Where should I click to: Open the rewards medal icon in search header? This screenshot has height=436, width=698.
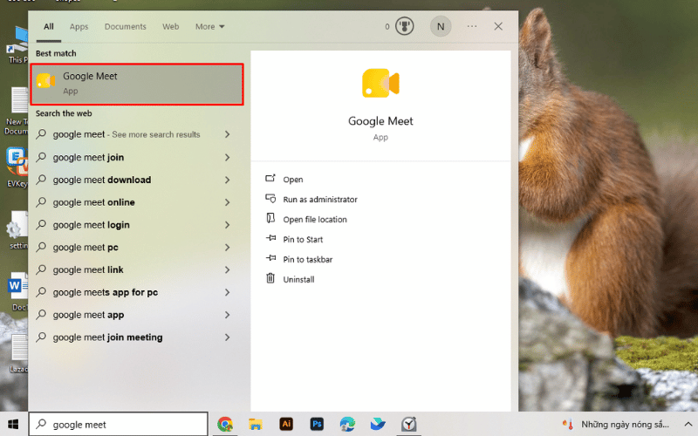click(x=404, y=26)
